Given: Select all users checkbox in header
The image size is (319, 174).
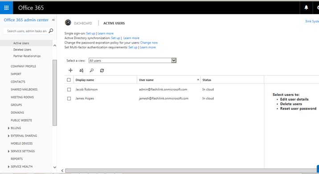Looking at the screenshot, I should point(69,80).
